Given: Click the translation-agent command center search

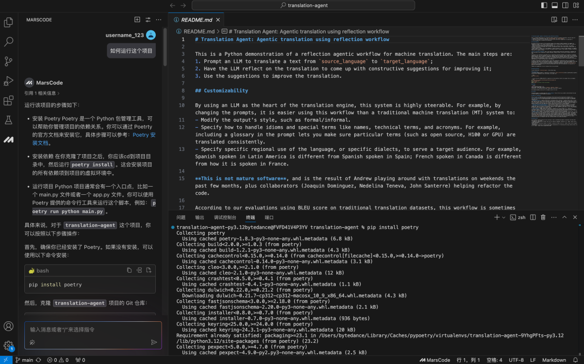Looking at the screenshot, I should pyautogui.click(x=303, y=5).
